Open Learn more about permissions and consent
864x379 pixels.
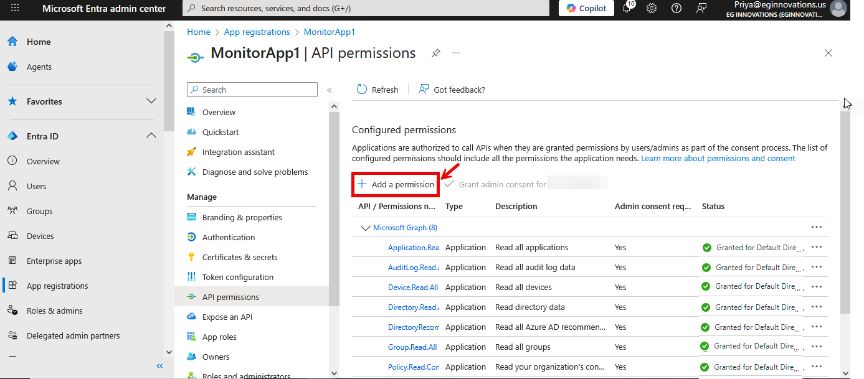(718, 159)
